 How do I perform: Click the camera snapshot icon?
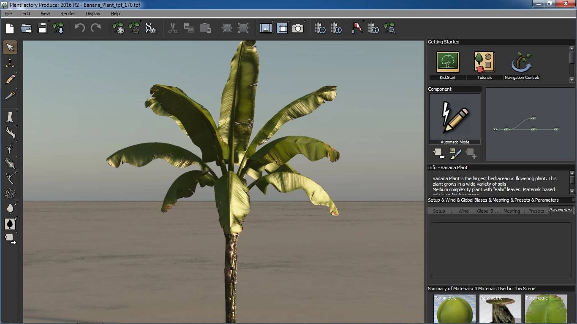pyautogui.click(x=298, y=28)
